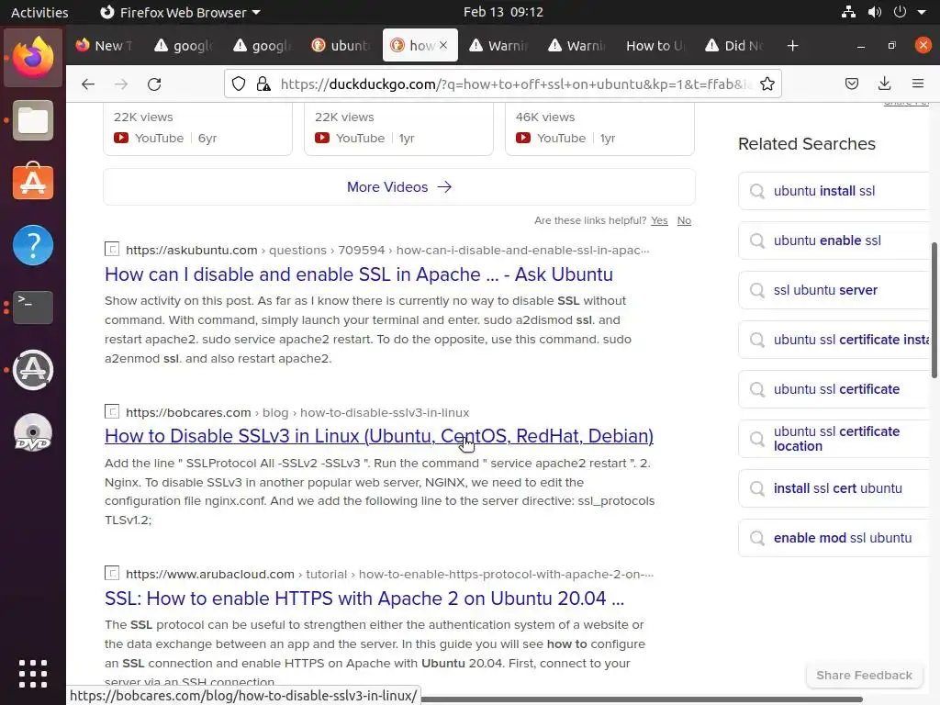Open a new tab with plus button
940x705 pixels.
[x=792, y=46]
